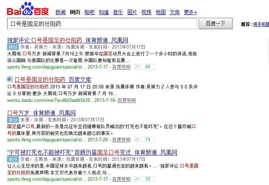
Task: Open 百度快照 for the wenku.baidu.com result
Action: click(127, 100)
